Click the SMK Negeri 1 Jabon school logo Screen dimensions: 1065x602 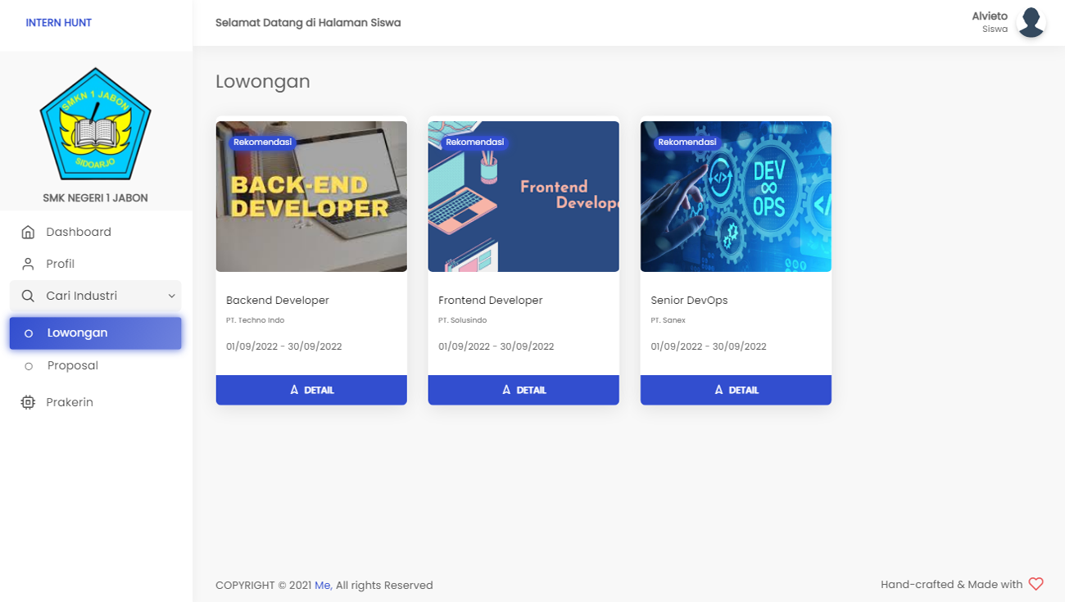96,124
